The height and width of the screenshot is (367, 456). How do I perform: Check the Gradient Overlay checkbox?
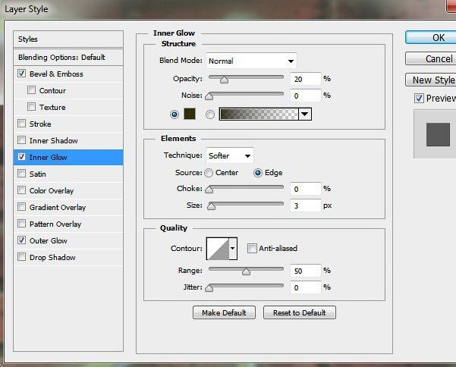pos(21,207)
